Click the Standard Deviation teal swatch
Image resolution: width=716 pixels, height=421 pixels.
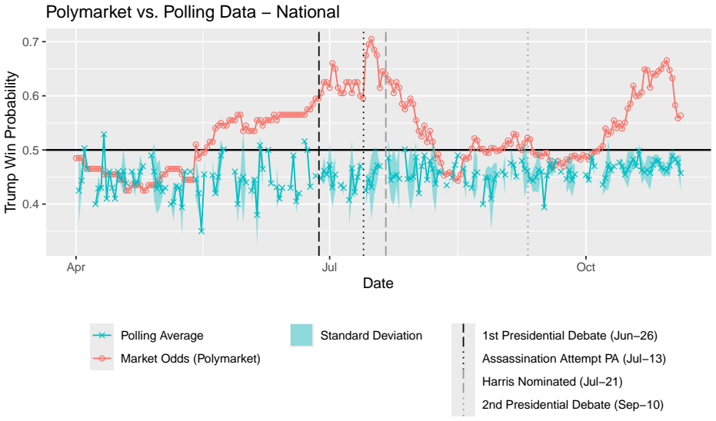click(x=301, y=336)
